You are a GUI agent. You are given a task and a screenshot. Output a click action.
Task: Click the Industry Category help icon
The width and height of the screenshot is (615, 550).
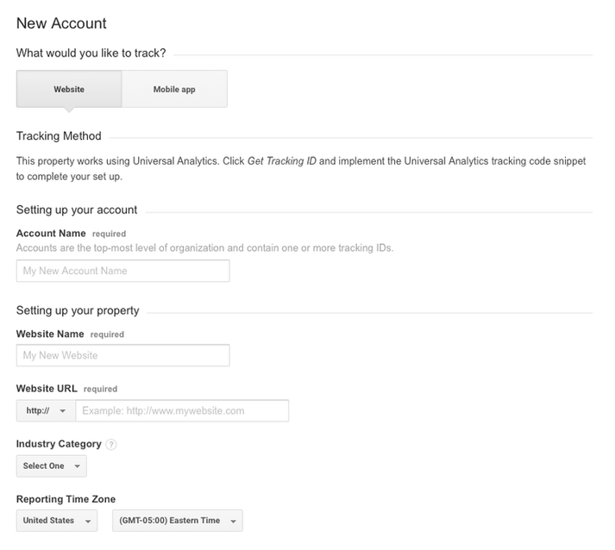pyautogui.click(x=111, y=445)
